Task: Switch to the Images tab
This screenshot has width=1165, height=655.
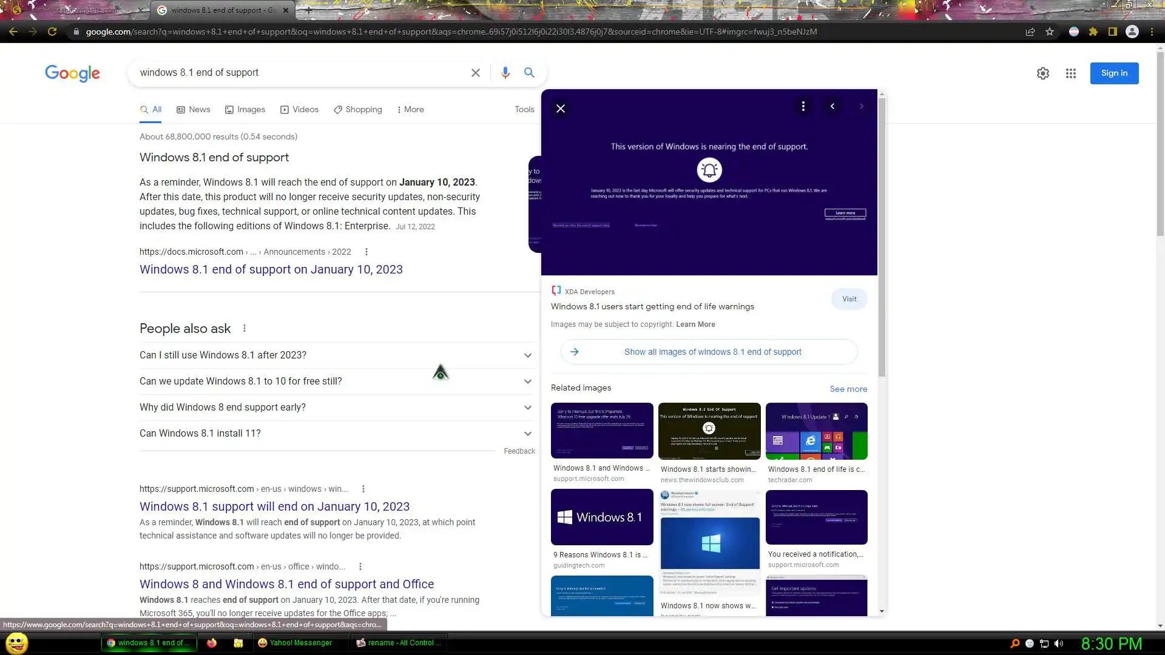Action: pyautogui.click(x=245, y=110)
